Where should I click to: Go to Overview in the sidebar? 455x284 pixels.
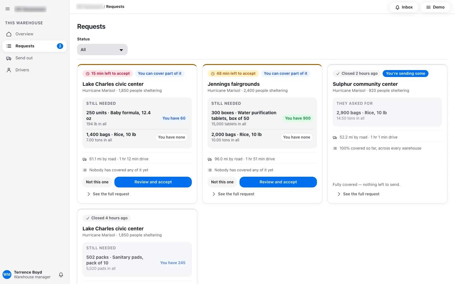pyautogui.click(x=35, y=34)
